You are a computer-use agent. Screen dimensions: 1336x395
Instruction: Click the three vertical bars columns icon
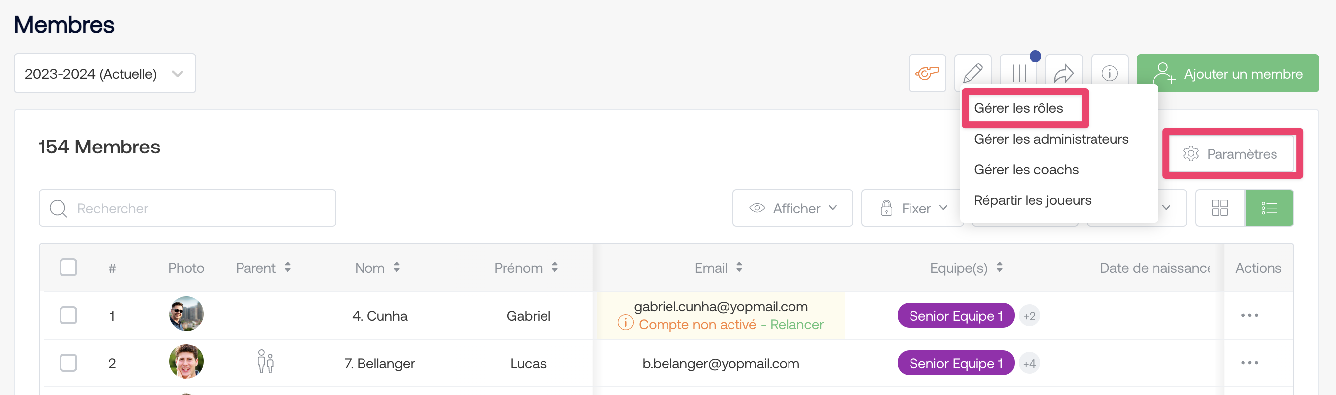tap(1019, 73)
